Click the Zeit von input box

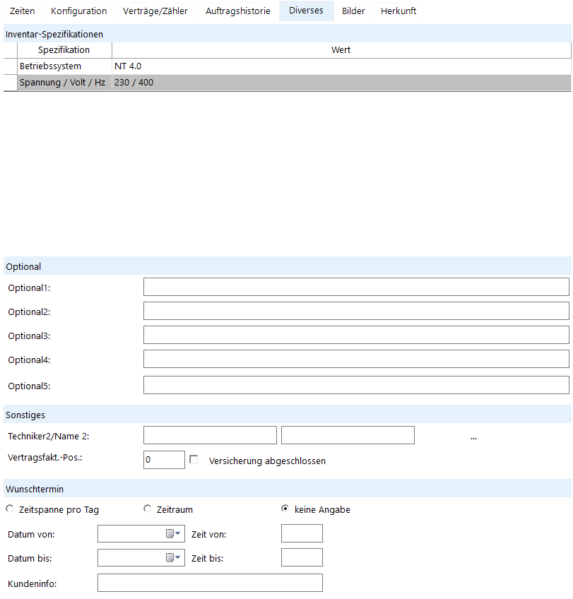pyautogui.click(x=302, y=534)
